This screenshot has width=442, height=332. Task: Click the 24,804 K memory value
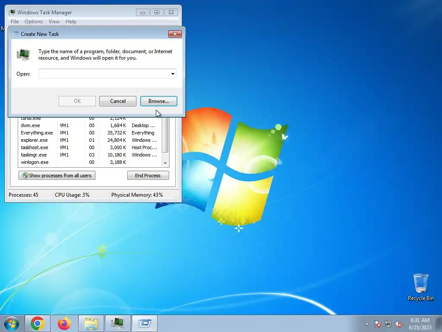click(116, 140)
